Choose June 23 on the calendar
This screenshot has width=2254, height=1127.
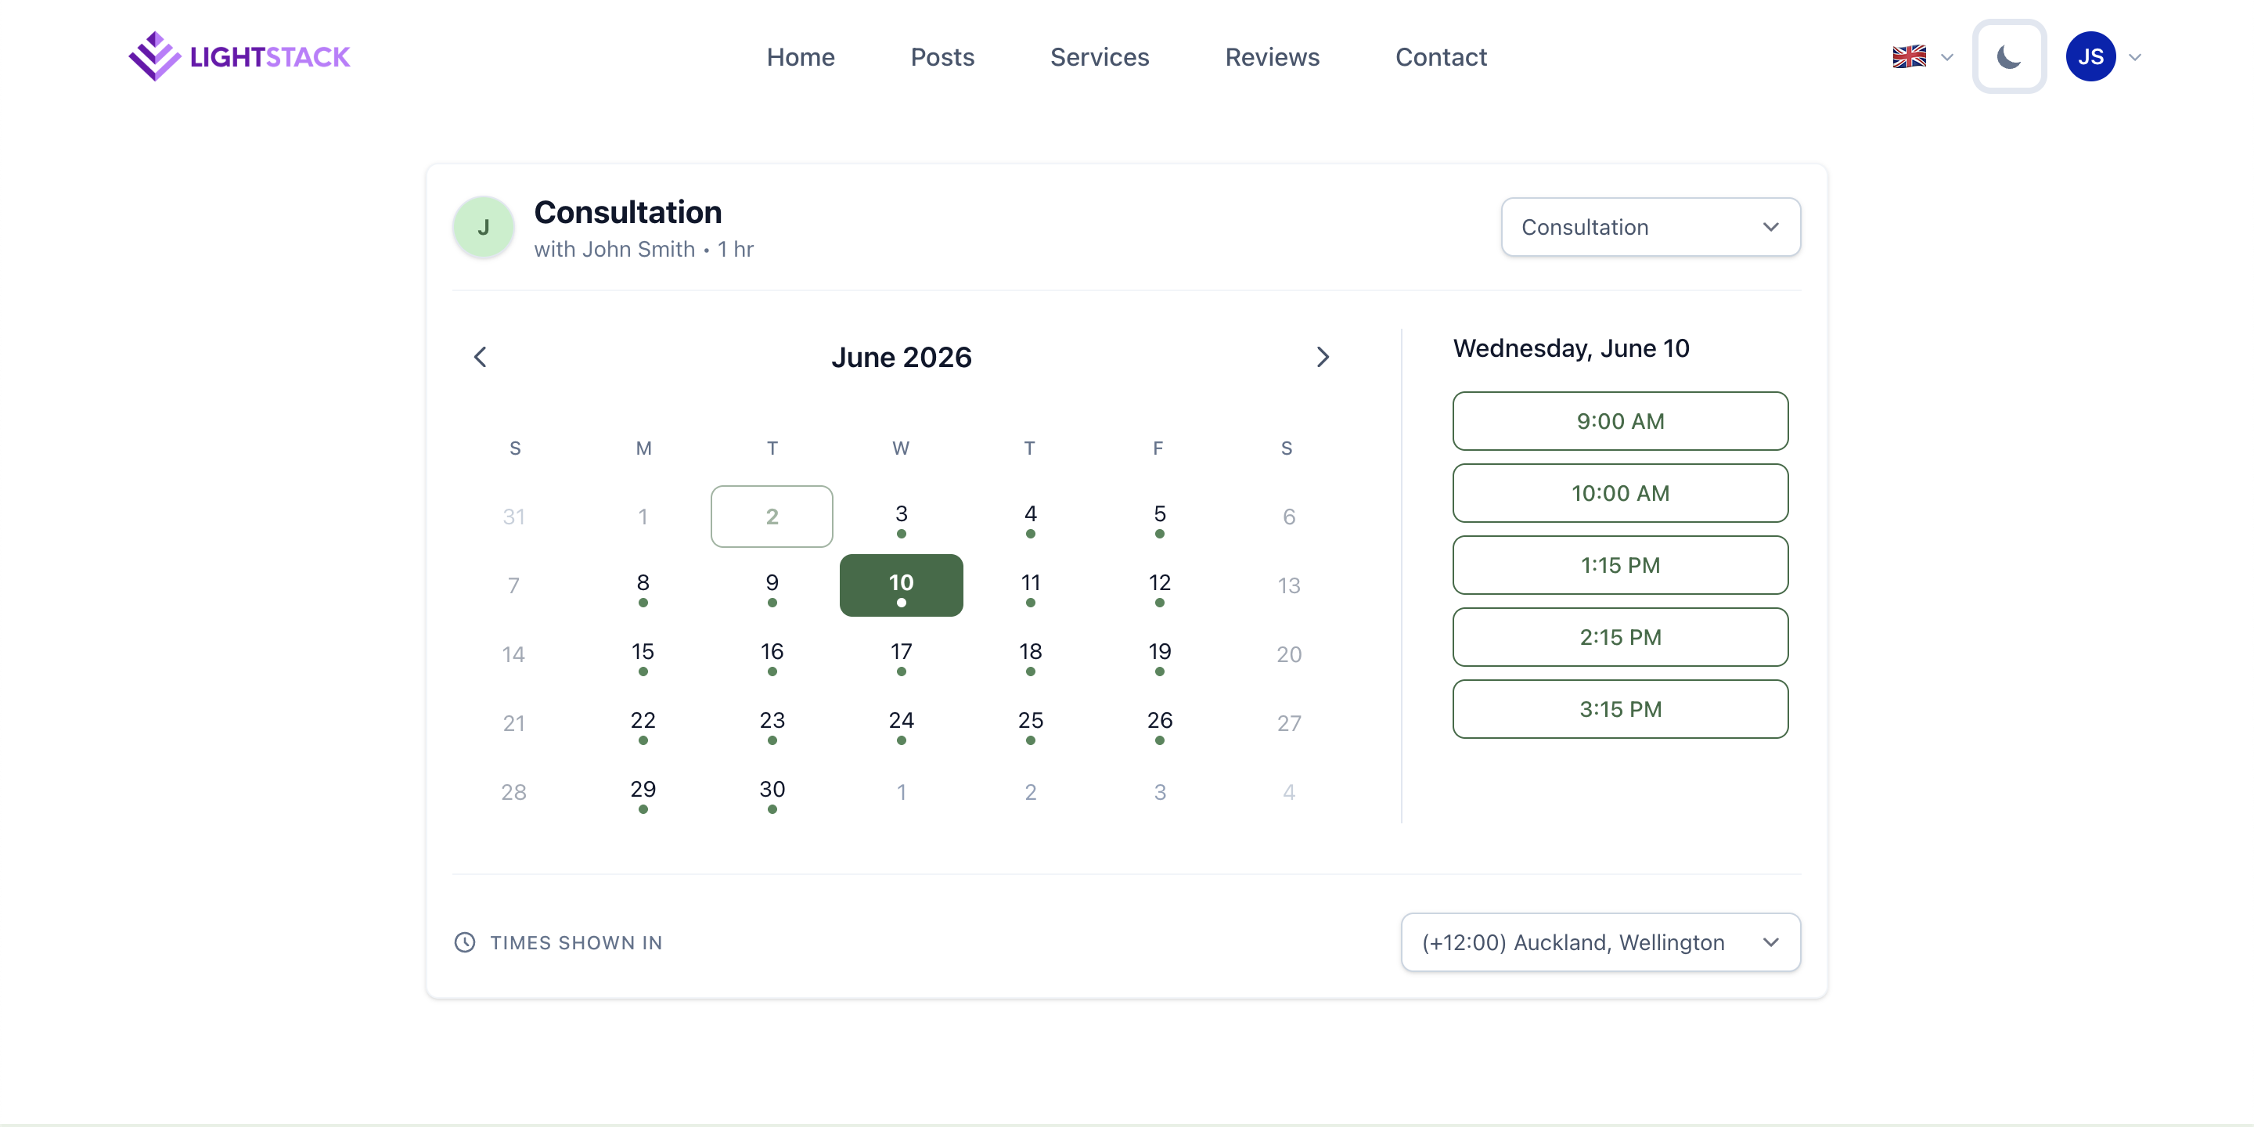[x=772, y=724]
